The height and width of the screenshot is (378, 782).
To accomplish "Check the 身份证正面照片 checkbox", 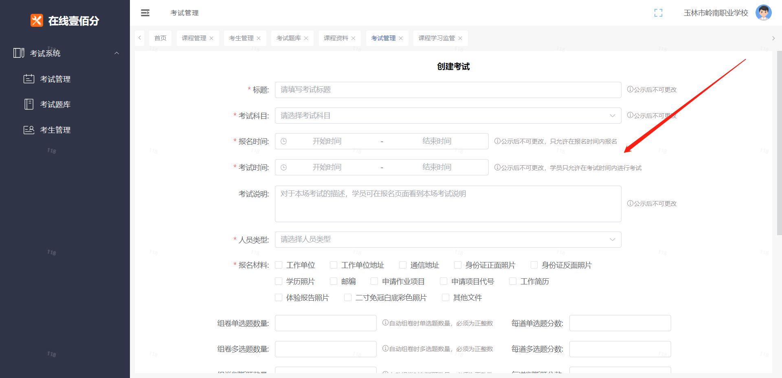I will point(458,265).
